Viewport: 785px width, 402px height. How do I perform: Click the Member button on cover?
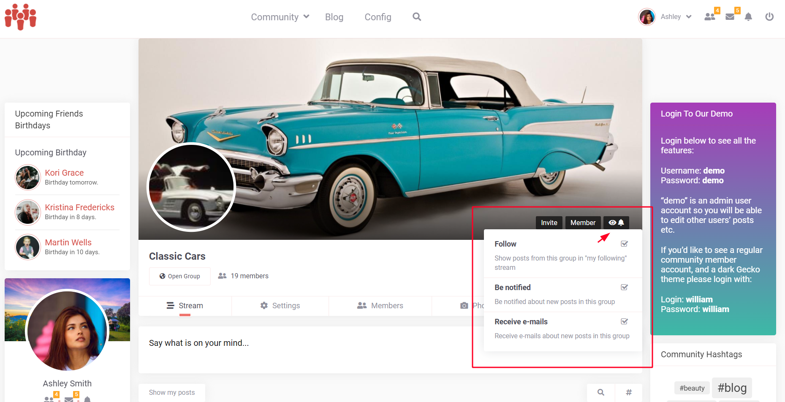tap(583, 223)
